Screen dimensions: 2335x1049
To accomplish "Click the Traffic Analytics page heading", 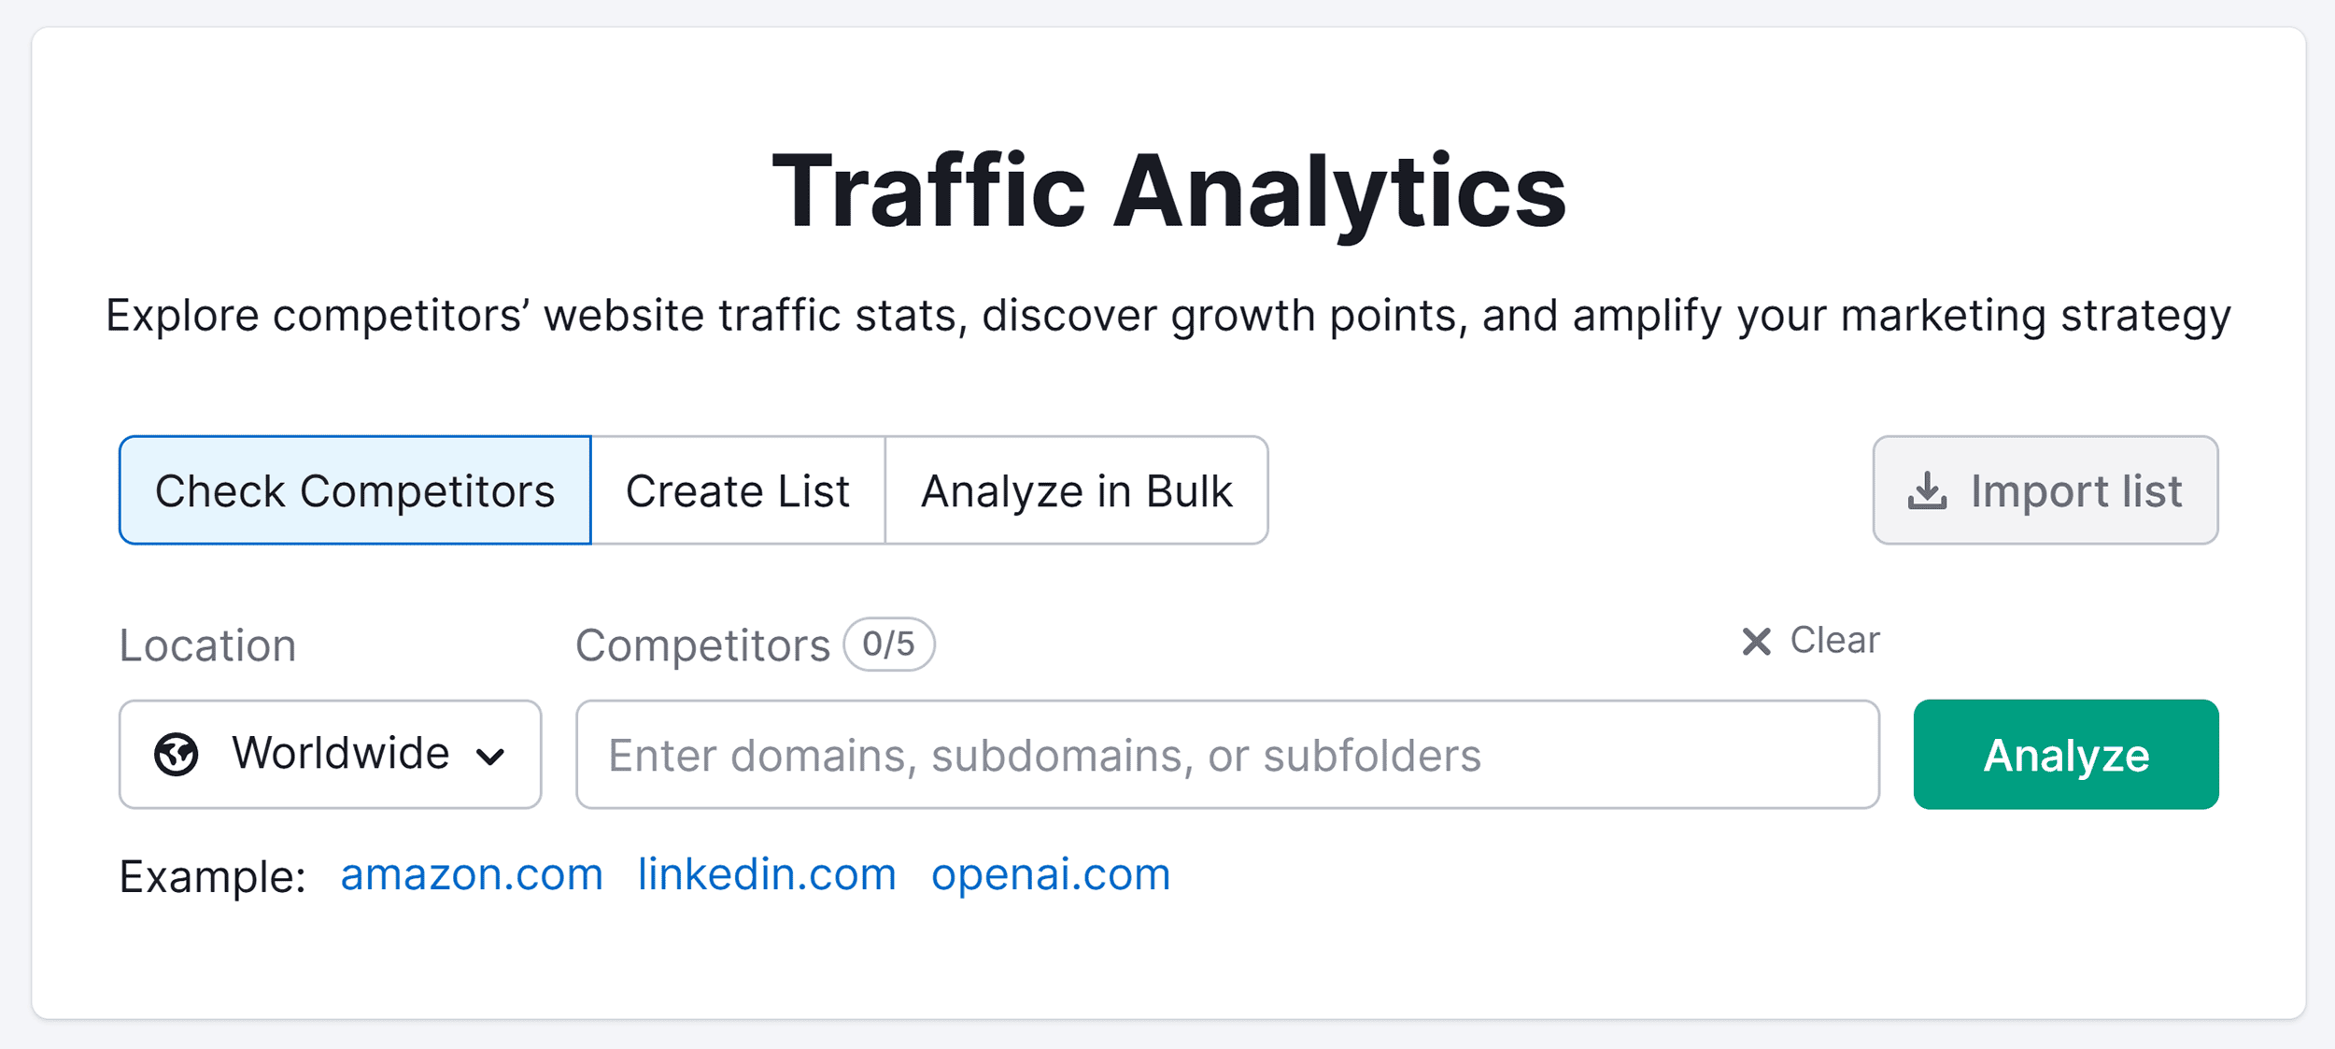I will point(1169,190).
